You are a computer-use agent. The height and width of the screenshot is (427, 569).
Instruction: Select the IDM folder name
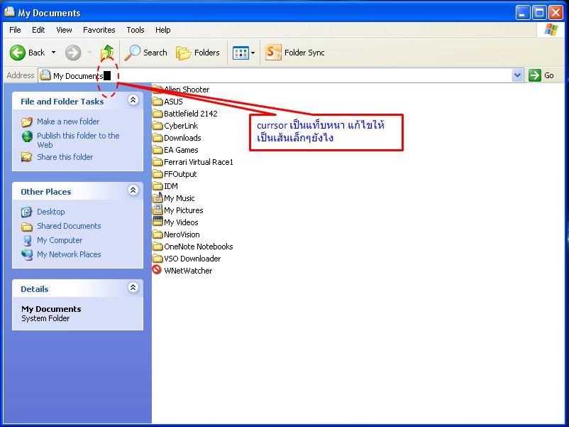(171, 186)
